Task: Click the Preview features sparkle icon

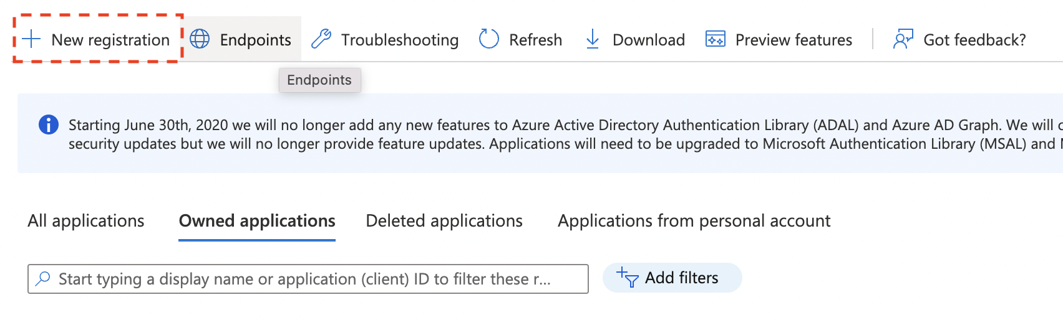Action: [x=716, y=39]
